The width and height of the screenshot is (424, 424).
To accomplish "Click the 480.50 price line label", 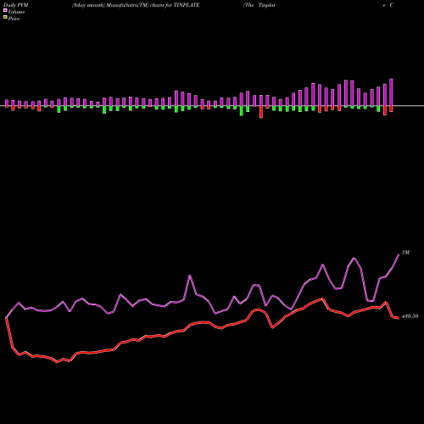I will point(410,316).
